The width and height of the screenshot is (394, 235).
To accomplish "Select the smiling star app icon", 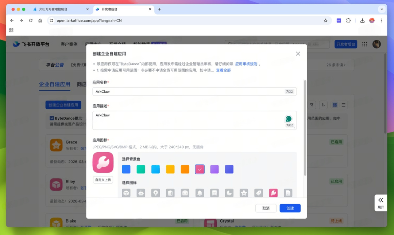I will click(x=244, y=193).
